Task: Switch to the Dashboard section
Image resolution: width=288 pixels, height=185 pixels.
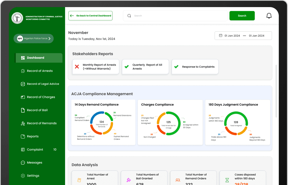Action: tap(35, 58)
